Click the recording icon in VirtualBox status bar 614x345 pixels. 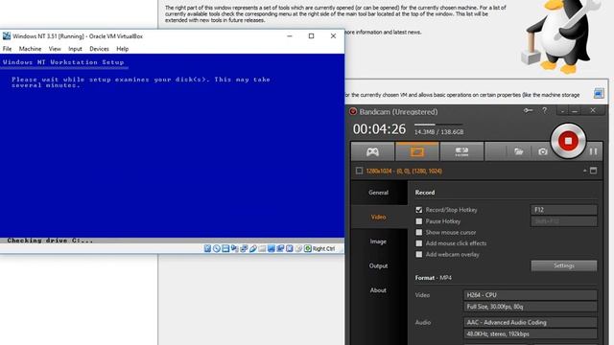tap(280, 248)
